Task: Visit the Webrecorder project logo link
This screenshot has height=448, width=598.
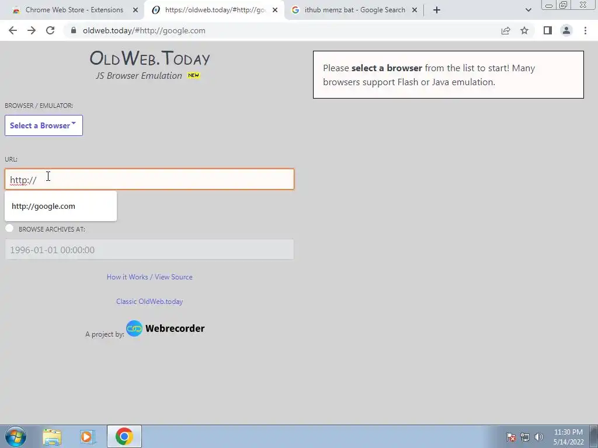Action: pos(165,328)
